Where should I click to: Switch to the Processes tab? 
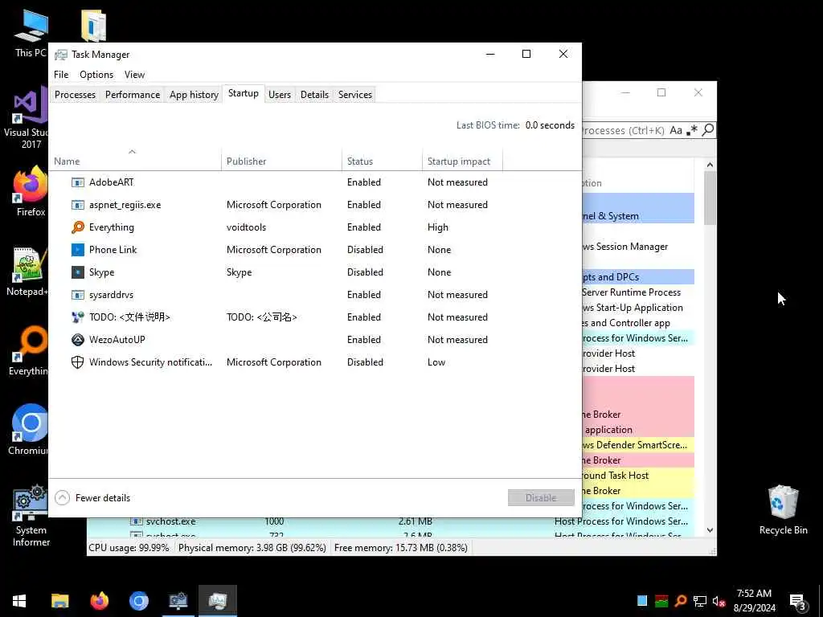[75, 95]
